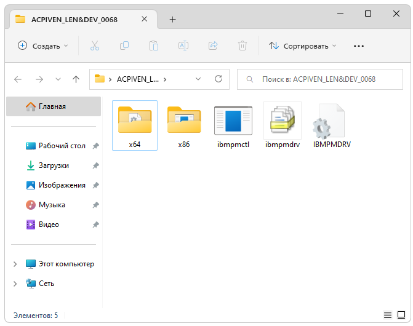This screenshot has width=413, height=326.
Task: Unpin Музыка with its pin icon
Action: click(95, 205)
